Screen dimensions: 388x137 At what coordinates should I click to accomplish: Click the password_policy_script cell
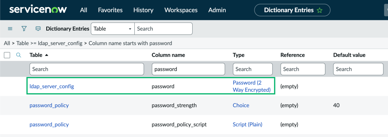pos(179,125)
